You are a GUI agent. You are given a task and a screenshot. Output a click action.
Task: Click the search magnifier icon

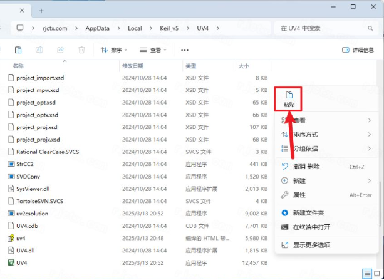370,28
